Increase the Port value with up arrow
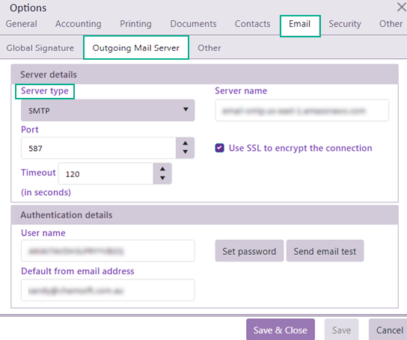The image size is (407, 340). point(185,143)
